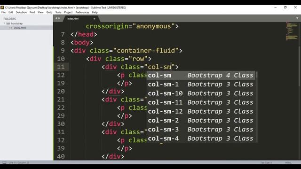This screenshot has height=169, width=301.
Task: Toggle the side bar status icon
Action: click(4, 163)
